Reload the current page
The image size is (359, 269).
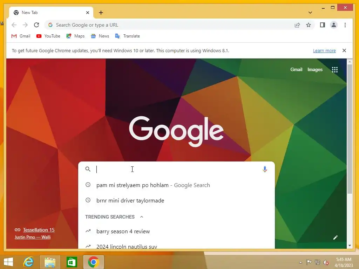(36, 25)
